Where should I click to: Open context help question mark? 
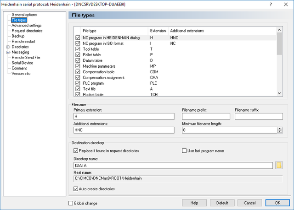tap(271, 4)
